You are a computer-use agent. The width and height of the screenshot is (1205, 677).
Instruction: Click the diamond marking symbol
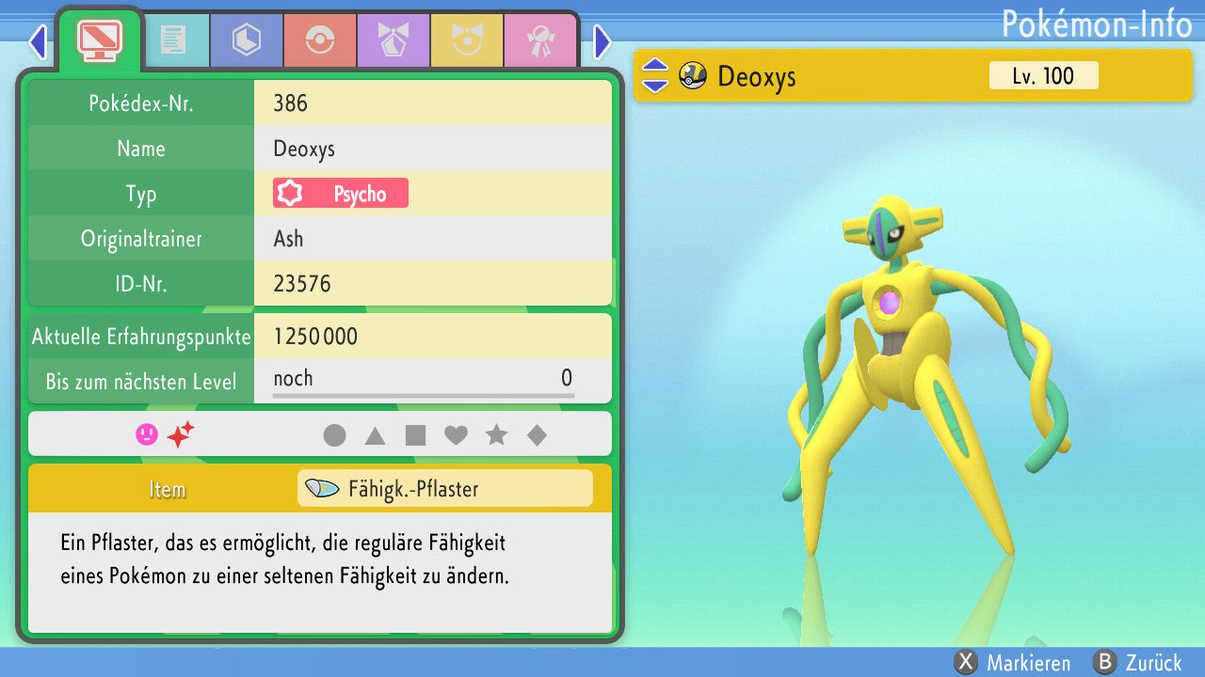coord(537,435)
